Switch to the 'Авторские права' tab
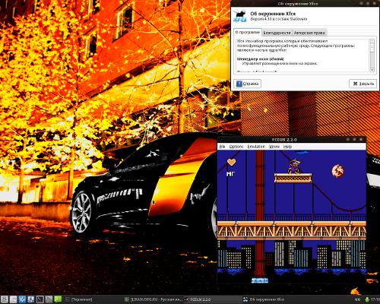The height and width of the screenshot is (304, 380). pyautogui.click(x=309, y=33)
